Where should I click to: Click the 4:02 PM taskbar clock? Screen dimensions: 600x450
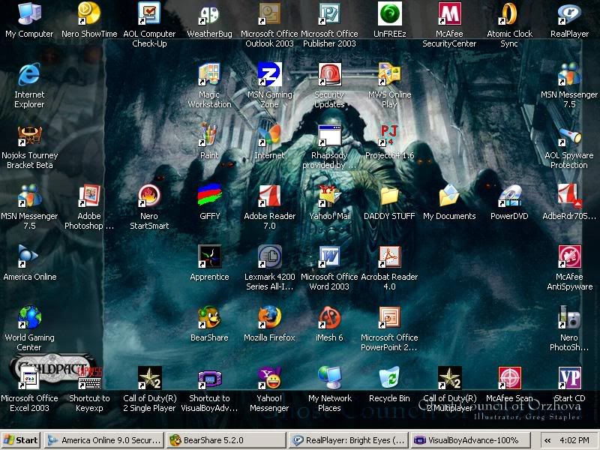coord(574,440)
